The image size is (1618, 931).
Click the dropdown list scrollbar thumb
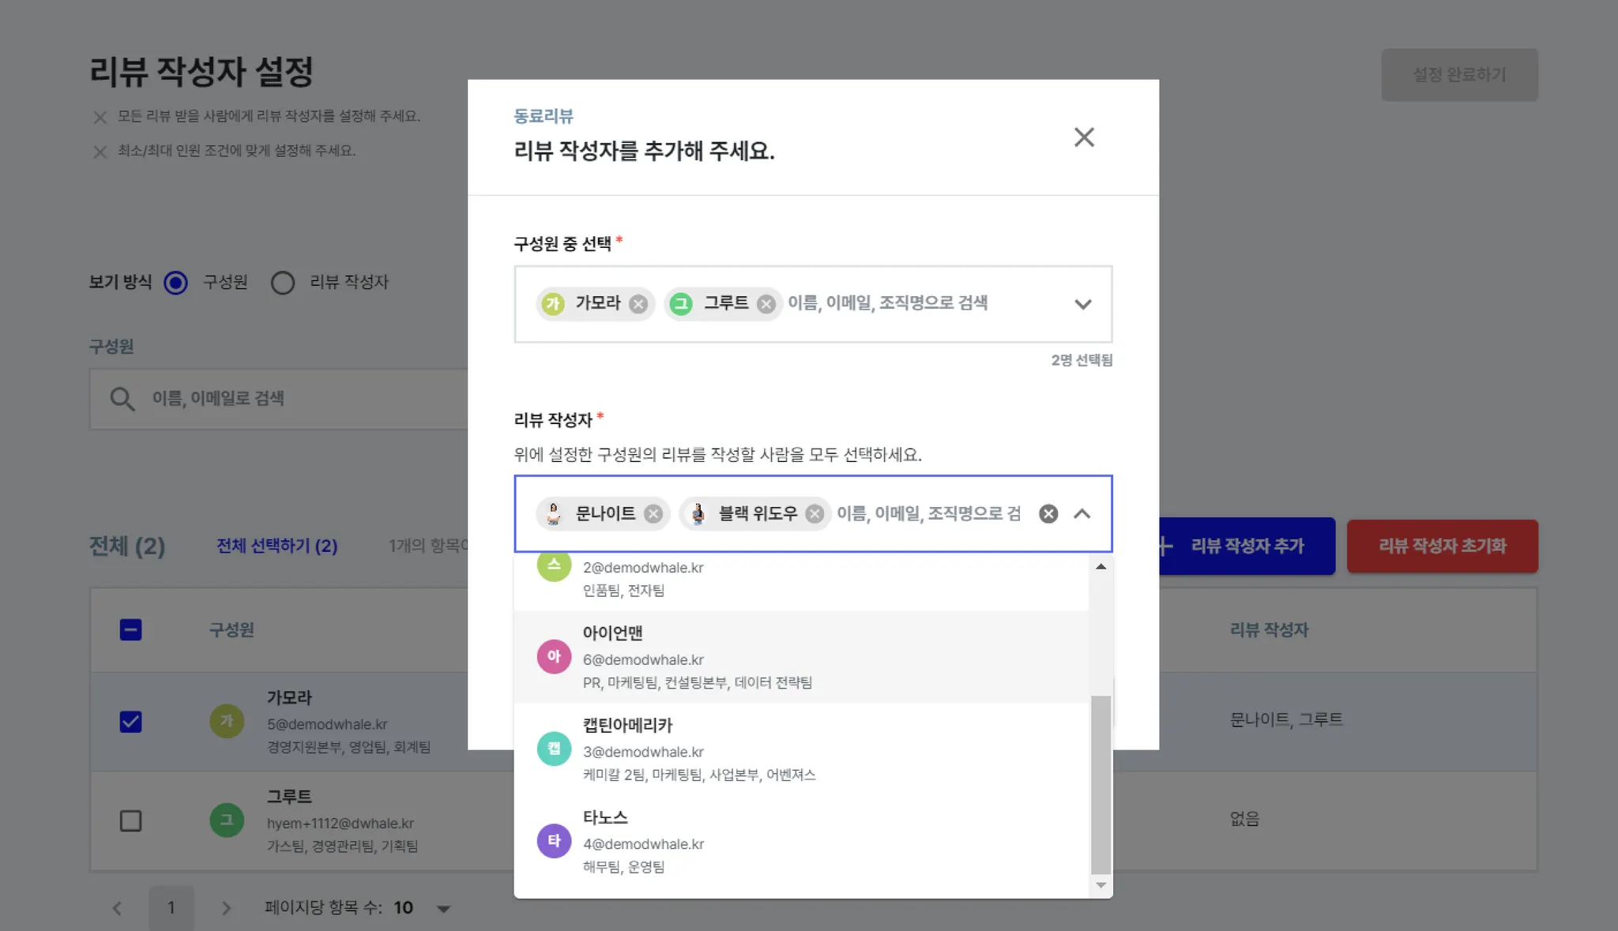tap(1101, 783)
